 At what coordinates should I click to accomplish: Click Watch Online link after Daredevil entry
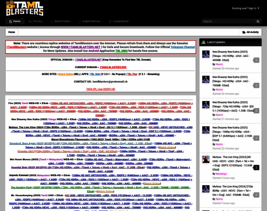pos(167,147)
